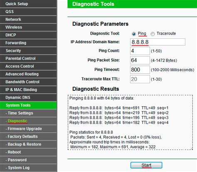Image resolution: width=197 pixels, height=172 pixels.
Task: Go to System Log submenu
Action: (28, 167)
